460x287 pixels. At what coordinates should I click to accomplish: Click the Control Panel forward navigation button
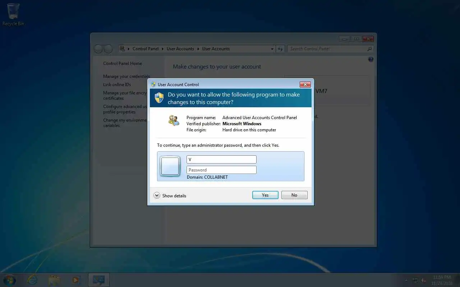[108, 49]
